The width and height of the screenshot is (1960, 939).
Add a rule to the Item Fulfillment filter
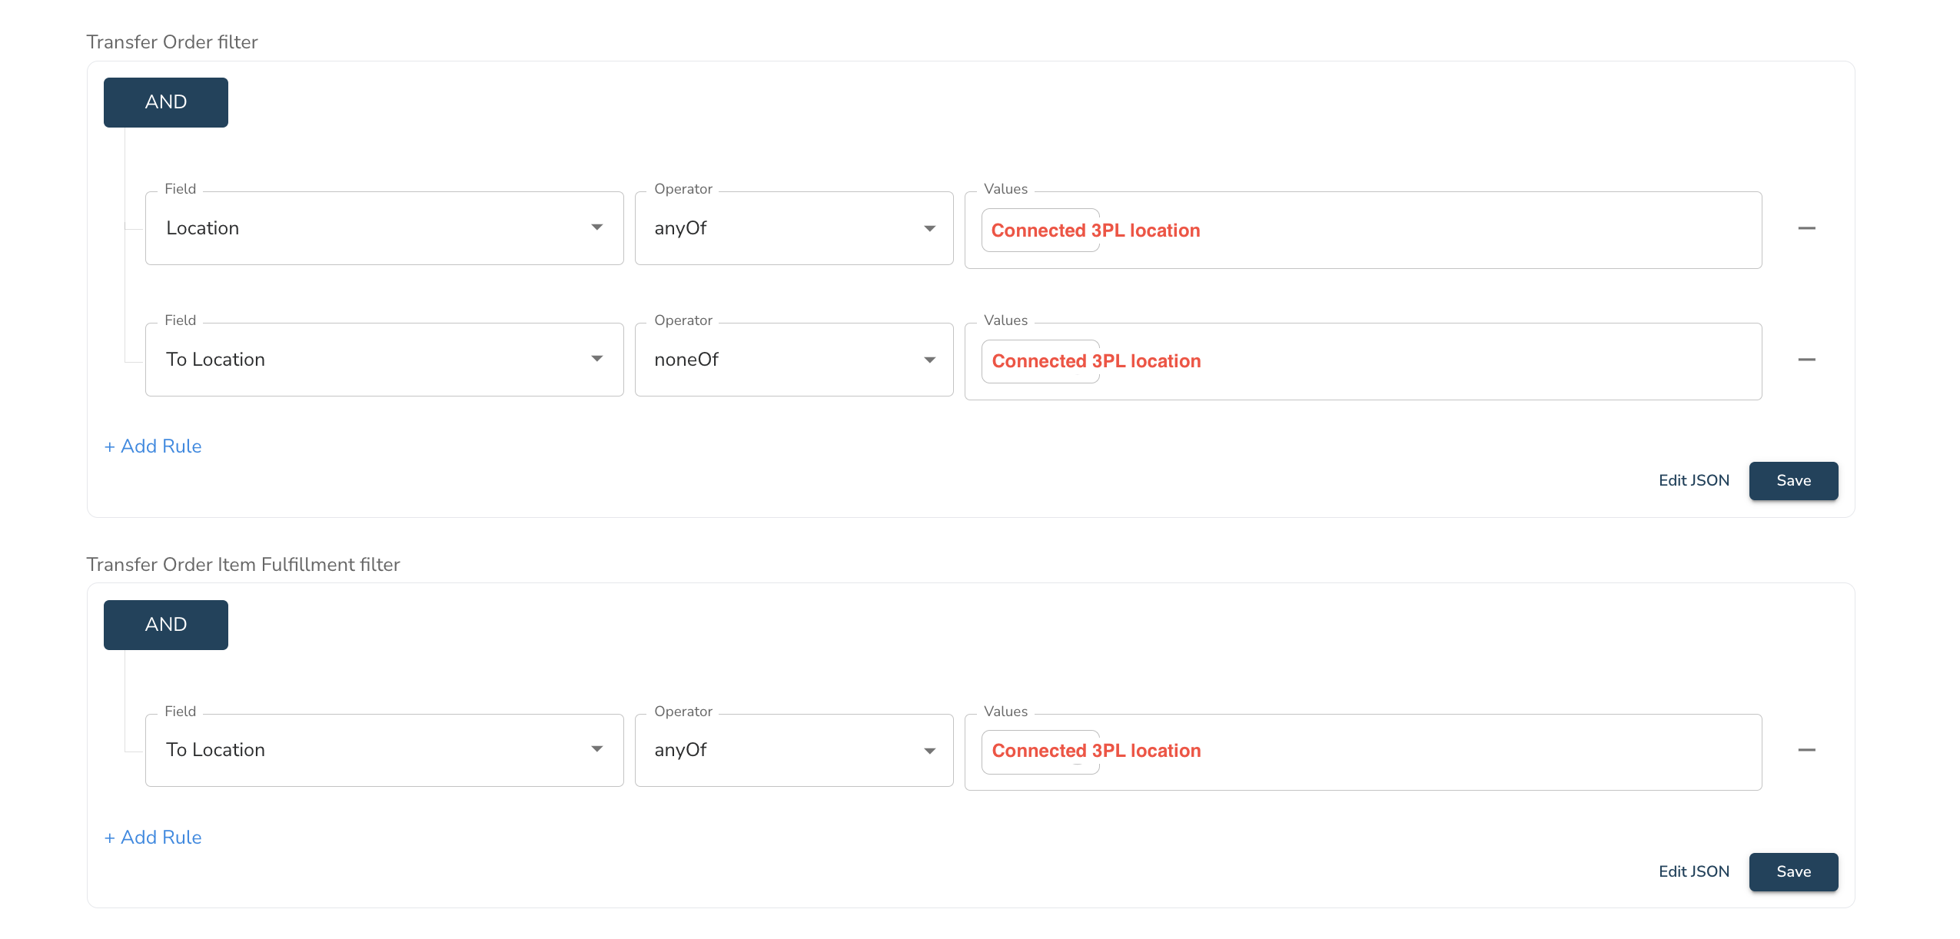coord(153,838)
